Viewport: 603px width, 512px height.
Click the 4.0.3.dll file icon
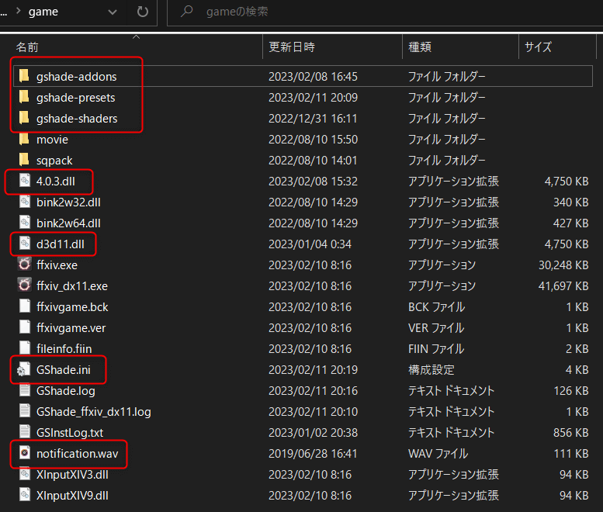pos(25,181)
